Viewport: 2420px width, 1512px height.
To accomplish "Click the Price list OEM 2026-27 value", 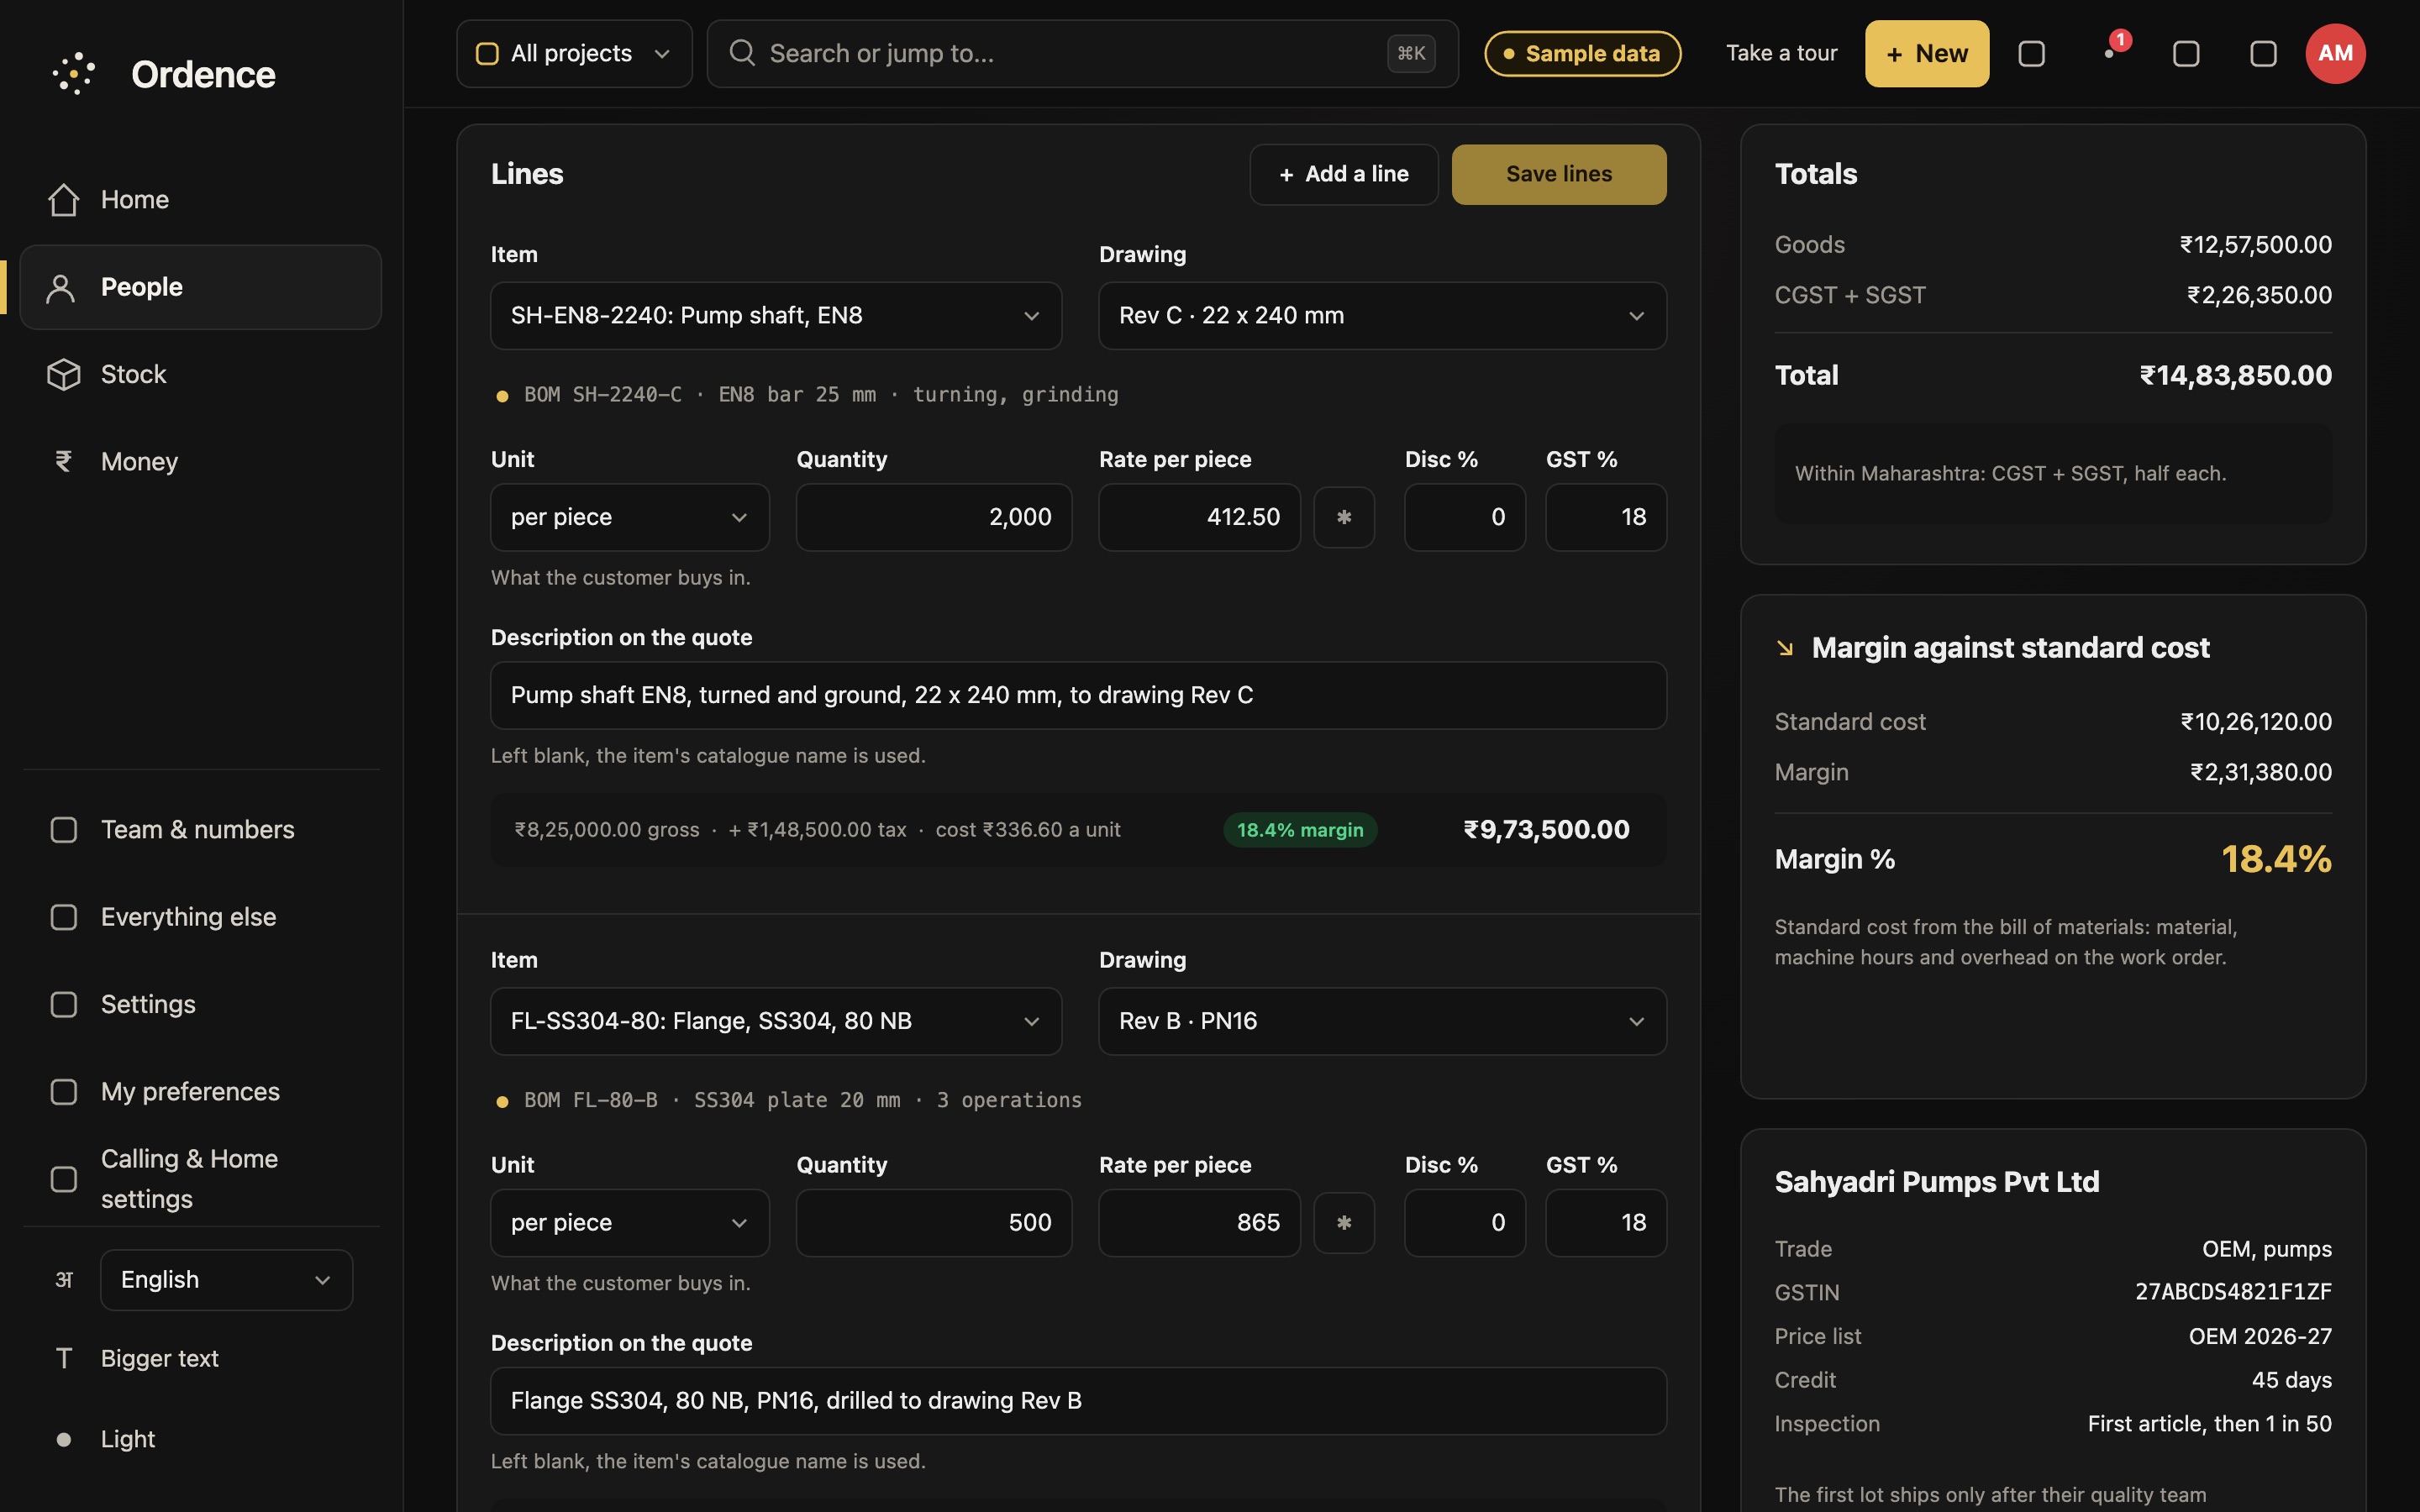I will (2260, 1336).
